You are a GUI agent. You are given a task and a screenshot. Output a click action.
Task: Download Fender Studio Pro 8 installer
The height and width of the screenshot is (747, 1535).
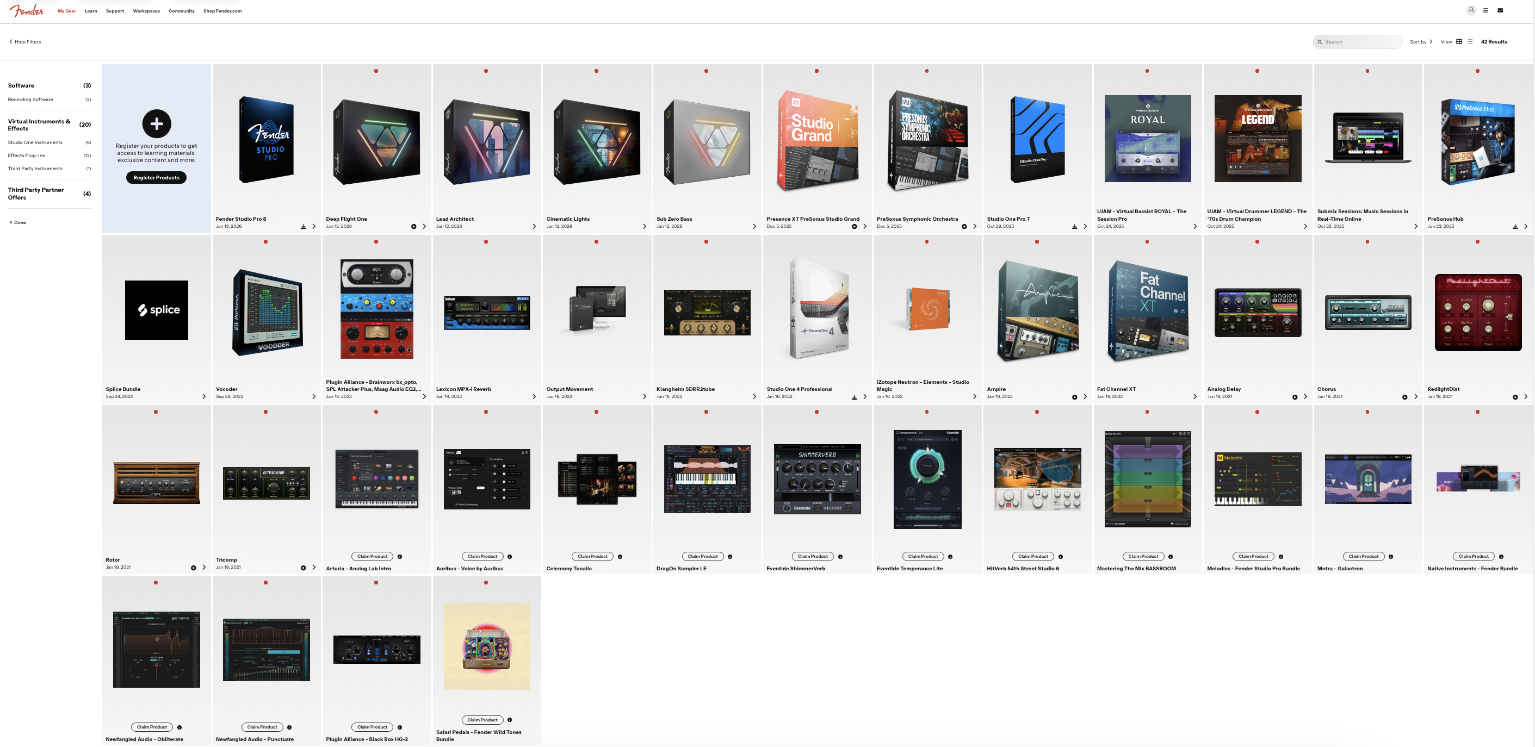click(304, 226)
